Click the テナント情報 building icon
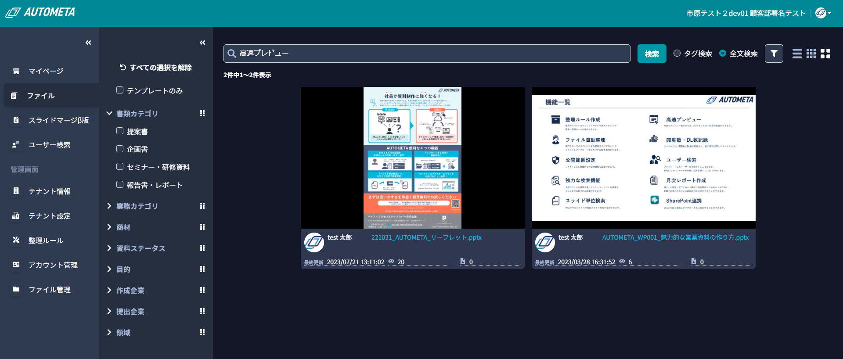This screenshot has width=843, height=359. click(16, 191)
